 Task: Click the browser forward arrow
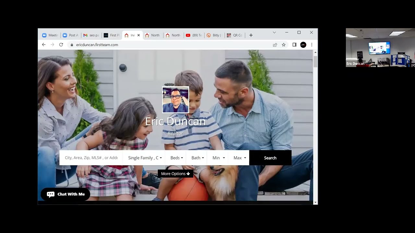(53, 45)
